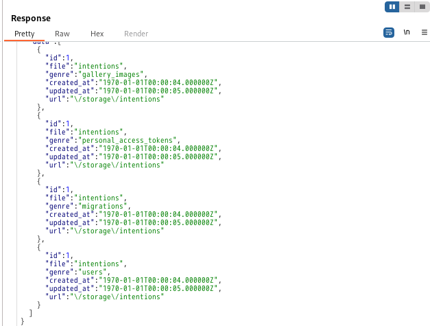The height and width of the screenshot is (326, 430).
Task: Click file value in personal_access_tokens object
Action: pos(99,132)
